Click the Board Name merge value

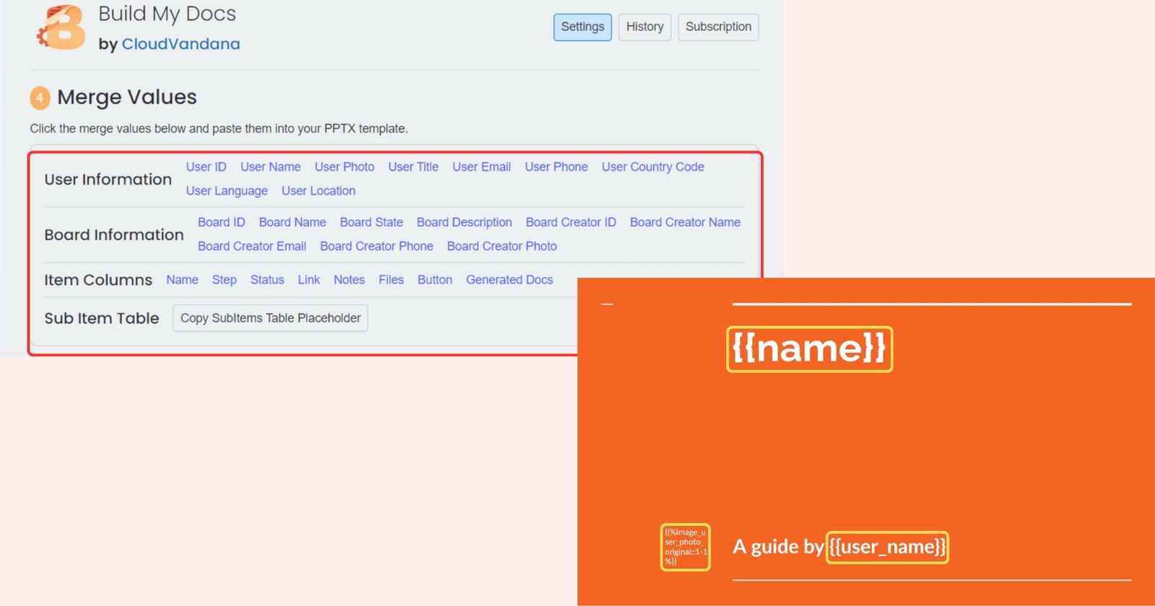click(x=292, y=222)
